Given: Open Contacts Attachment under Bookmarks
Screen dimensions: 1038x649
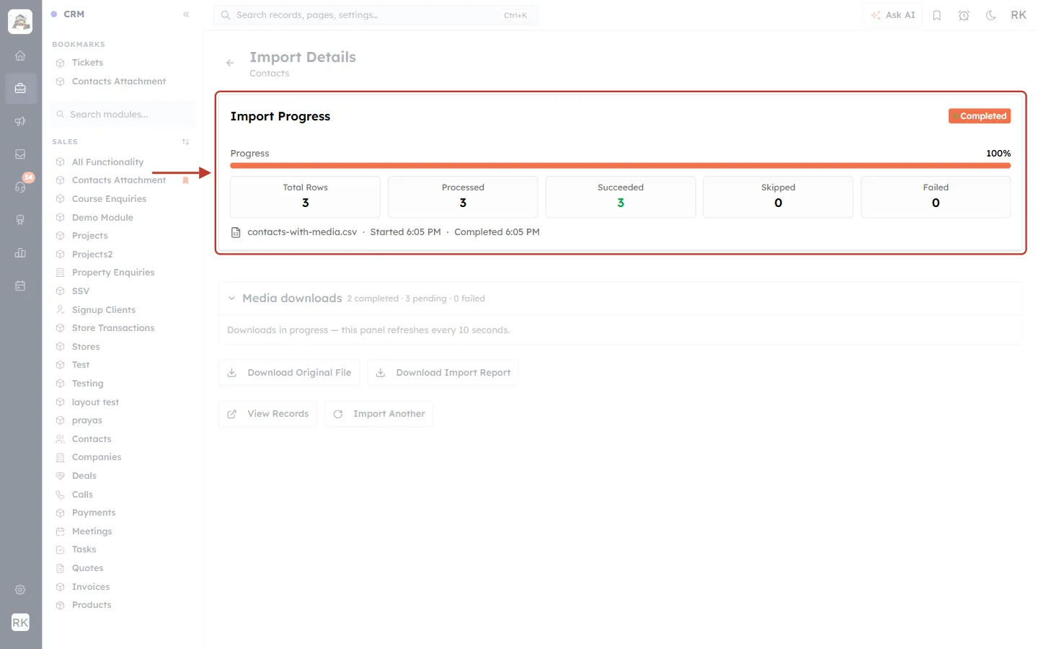Looking at the screenshot, I should click(x=119, y=81).
